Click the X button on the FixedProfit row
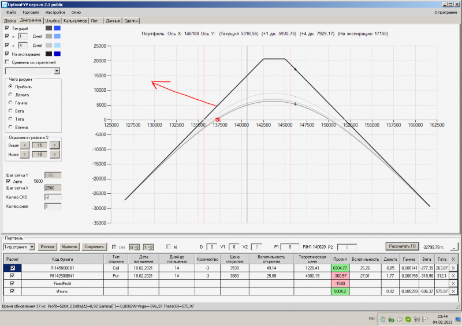462x326 pixels. tap(453, 284)
